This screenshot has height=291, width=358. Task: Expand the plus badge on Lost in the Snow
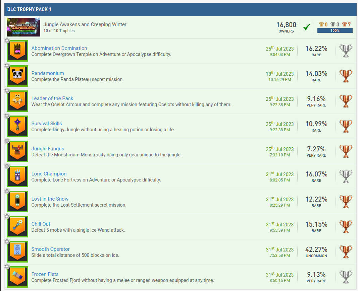point(7,192)
